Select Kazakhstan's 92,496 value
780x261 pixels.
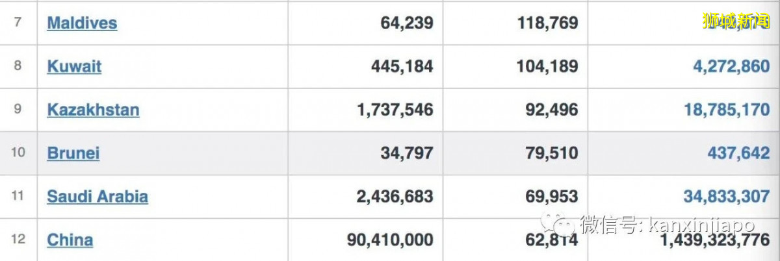click(551, 110)
